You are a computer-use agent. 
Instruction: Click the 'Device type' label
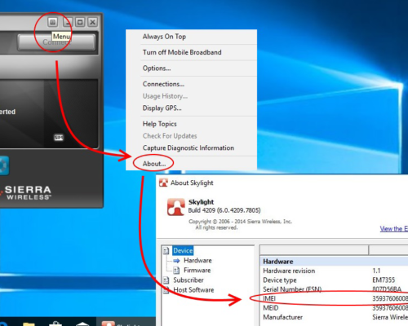click(280, 280)
